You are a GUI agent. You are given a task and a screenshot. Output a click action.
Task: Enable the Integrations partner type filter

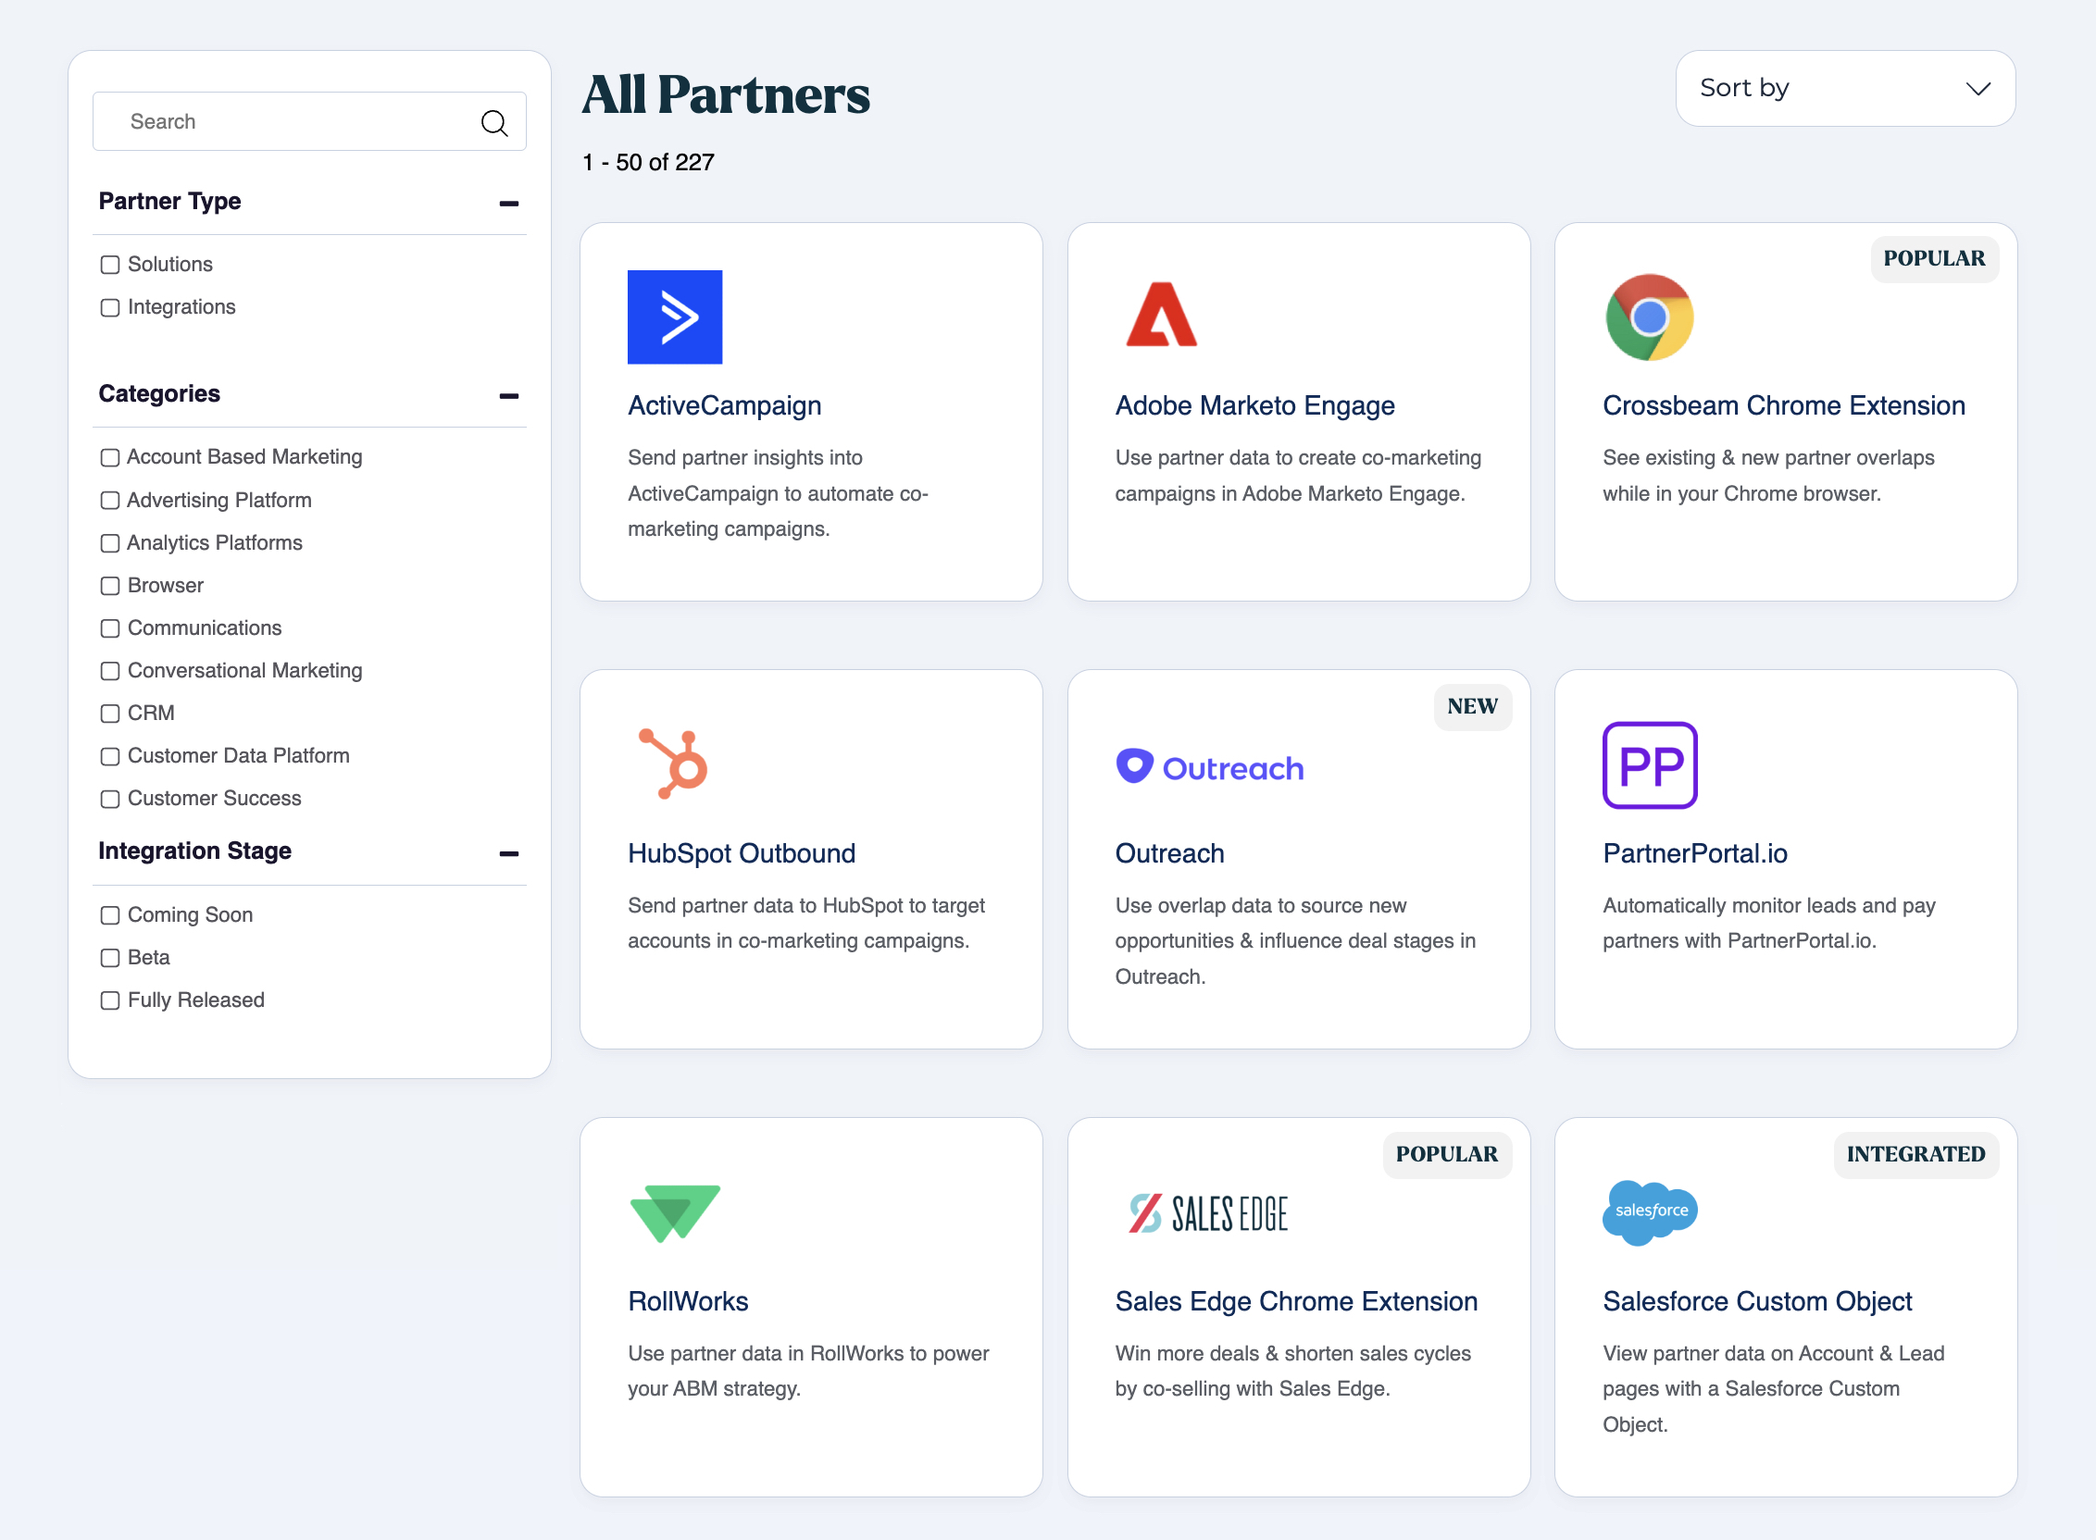point(110,307)
